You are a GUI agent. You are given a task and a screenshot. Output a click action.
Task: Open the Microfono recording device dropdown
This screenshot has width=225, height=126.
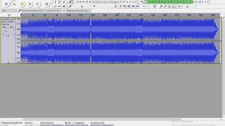pyautogui.click(x=33, y=11)
